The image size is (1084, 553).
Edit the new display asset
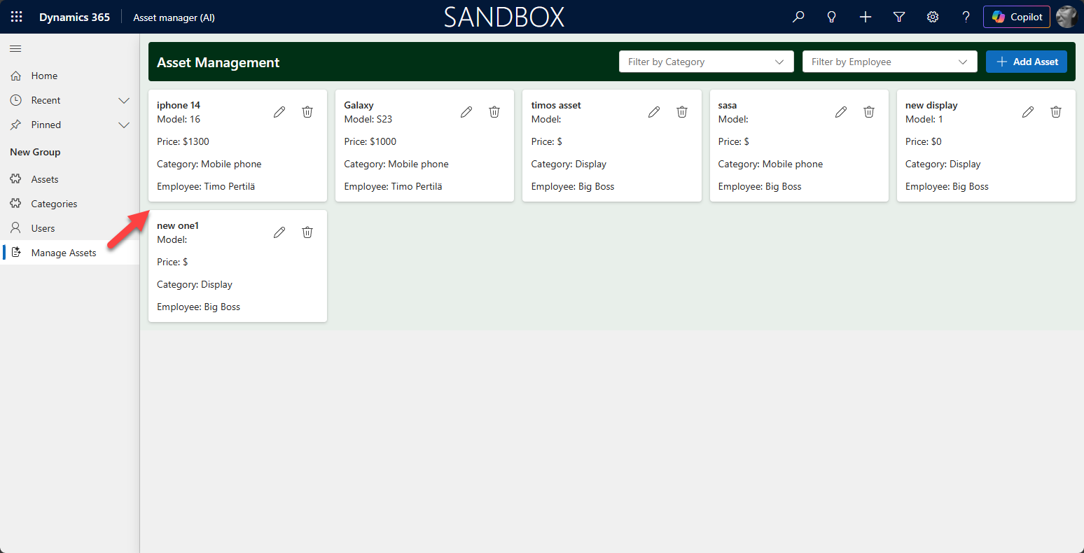(1028, 112)
